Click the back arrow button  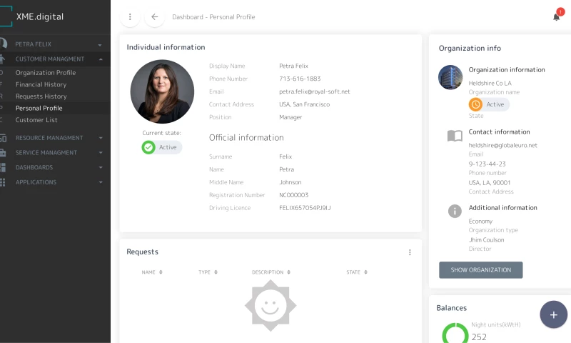click(154, 16)
